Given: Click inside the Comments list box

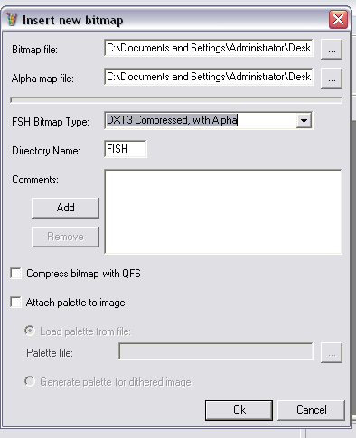Looking at the screenshot, I should [223, 211].
